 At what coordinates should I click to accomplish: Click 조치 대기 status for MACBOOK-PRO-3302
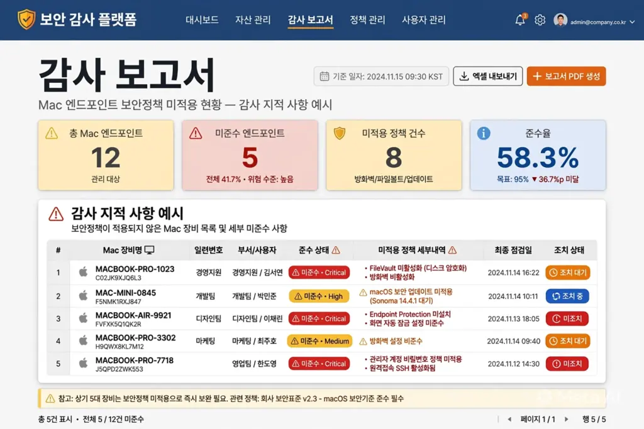(568, 341)
